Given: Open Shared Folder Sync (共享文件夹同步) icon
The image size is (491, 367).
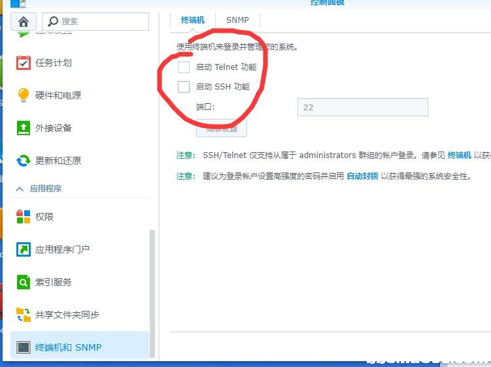Looking at the screenshot, I should coord(24,315).
